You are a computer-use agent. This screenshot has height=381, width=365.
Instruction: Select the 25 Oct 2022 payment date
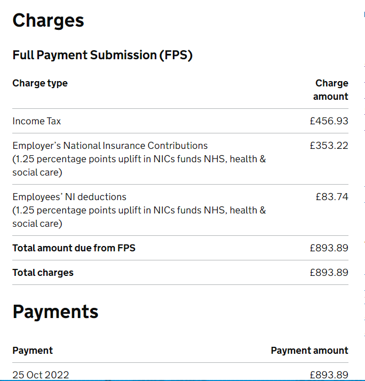(41, 375)
